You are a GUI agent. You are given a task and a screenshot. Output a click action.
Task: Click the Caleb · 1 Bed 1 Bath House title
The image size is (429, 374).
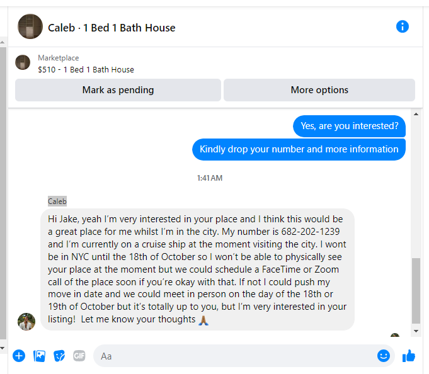(x=112, y=28)
